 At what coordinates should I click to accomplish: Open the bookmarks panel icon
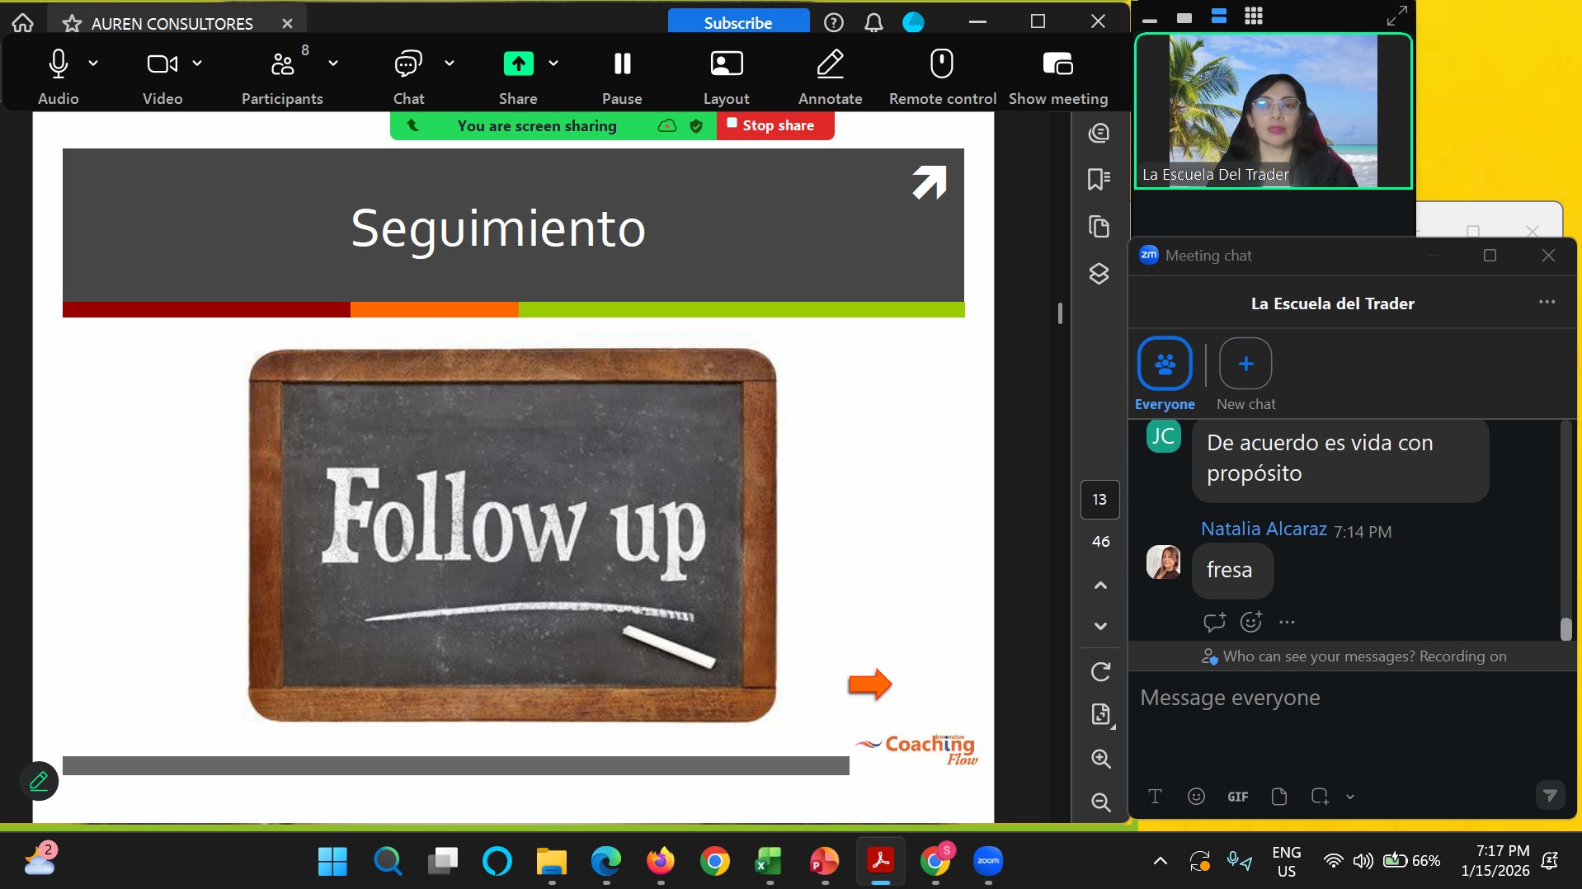coord(1099,179)
